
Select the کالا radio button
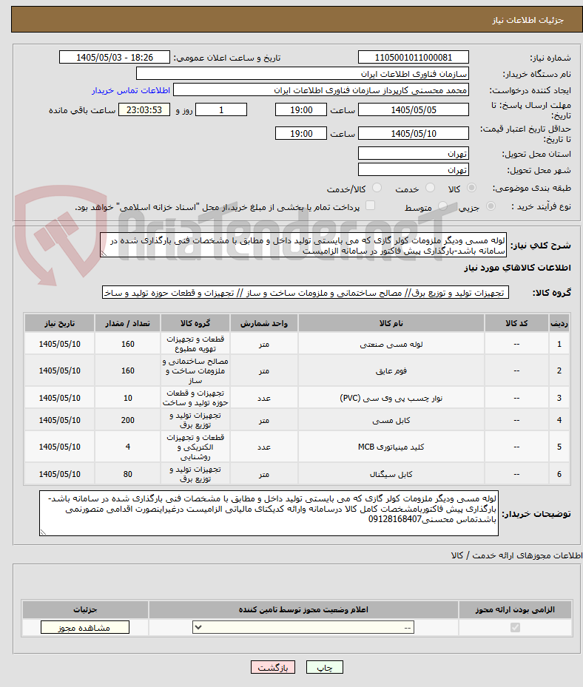click(x=472, y=188)
